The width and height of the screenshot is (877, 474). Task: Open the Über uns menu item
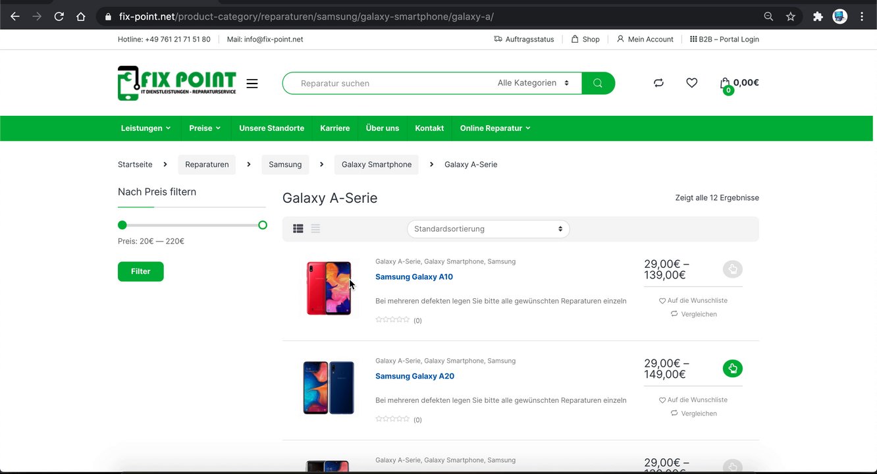tap(383, 128)
